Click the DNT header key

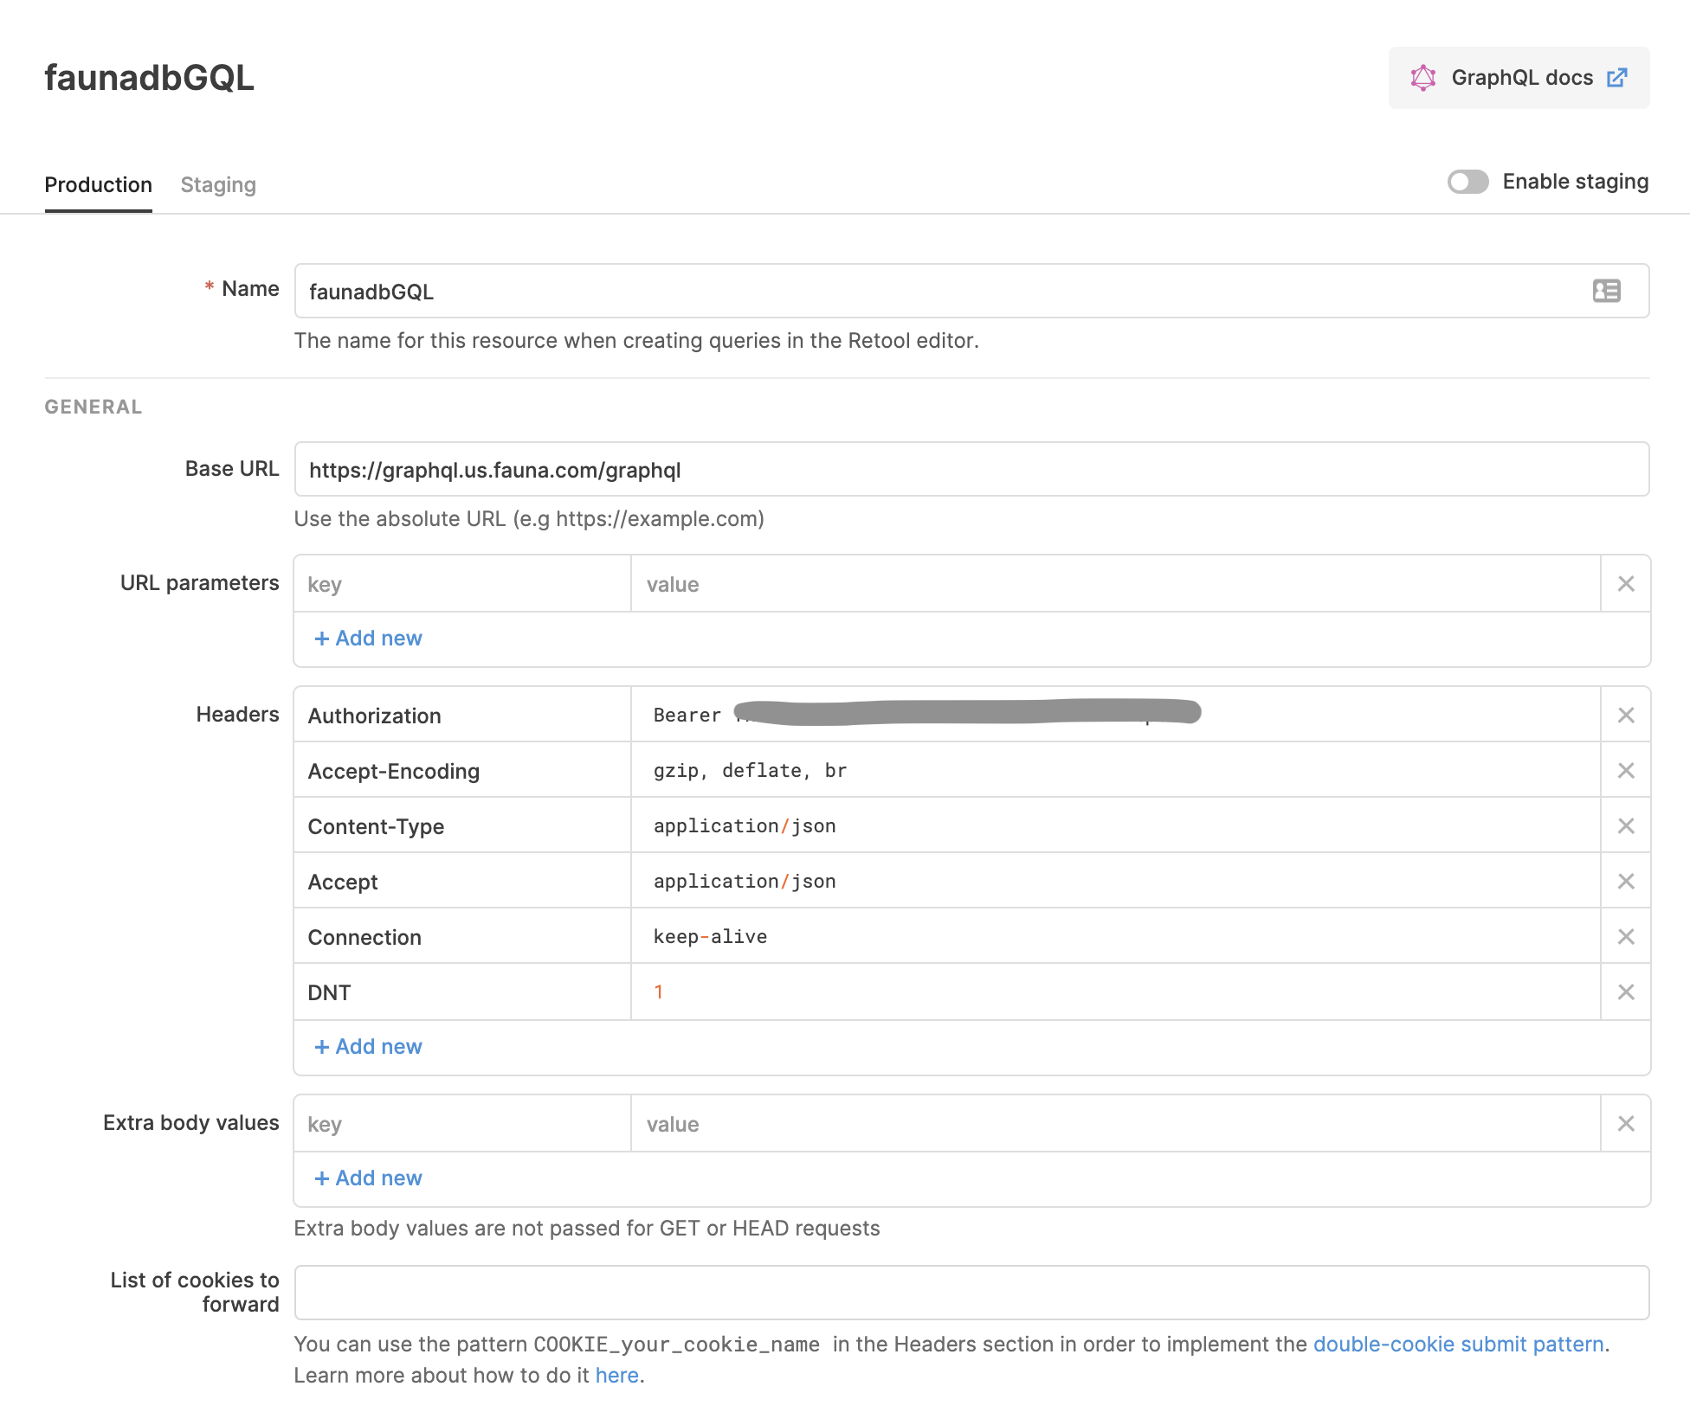462,992
